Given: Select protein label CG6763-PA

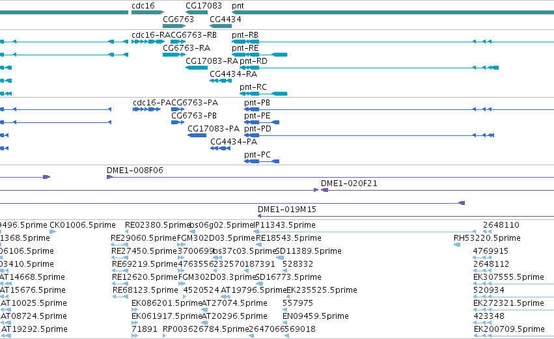Looking at the screenshot, I should coord(195,103).
